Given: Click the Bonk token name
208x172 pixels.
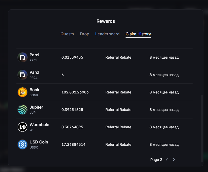Looking at the screenshot, I should (x=34, y=90).
